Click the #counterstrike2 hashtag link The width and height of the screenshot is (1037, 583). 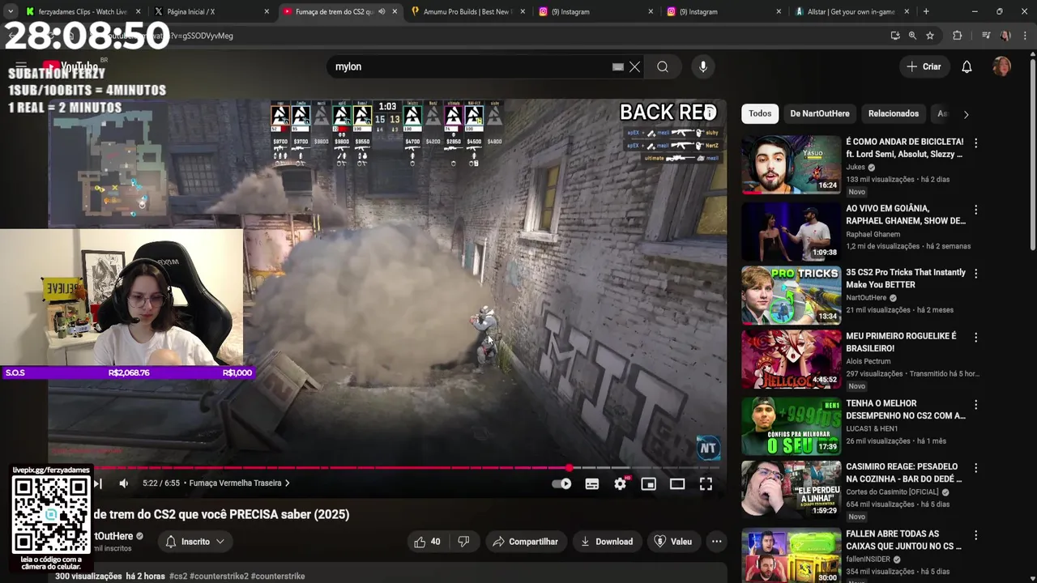(x=219, y=577)
